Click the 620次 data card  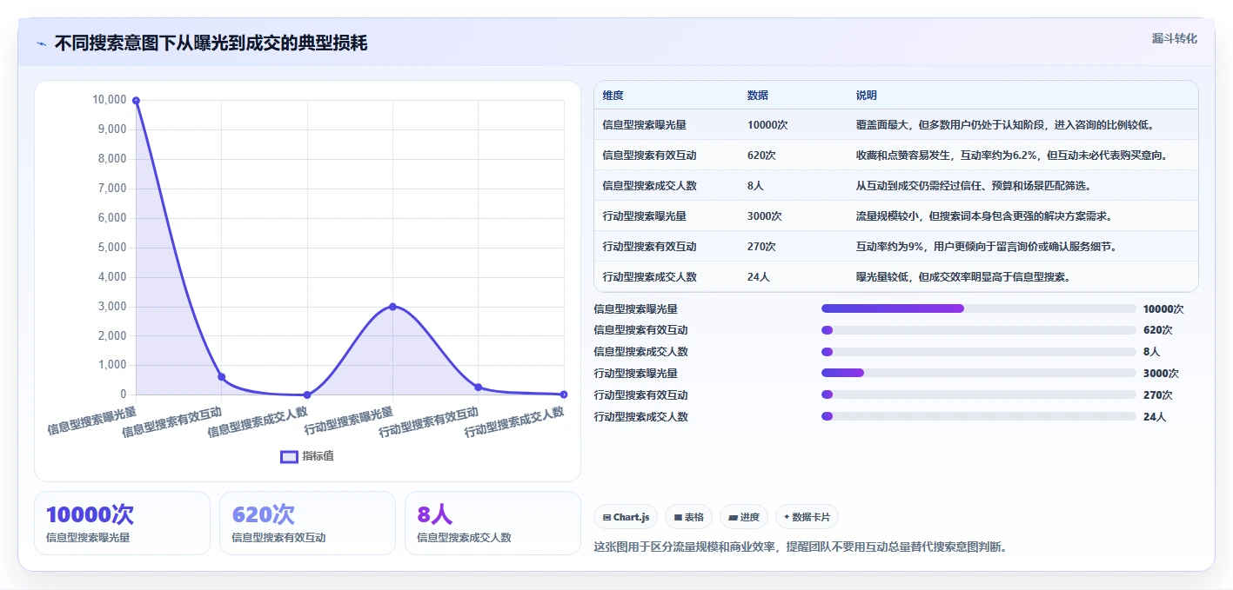307,523
